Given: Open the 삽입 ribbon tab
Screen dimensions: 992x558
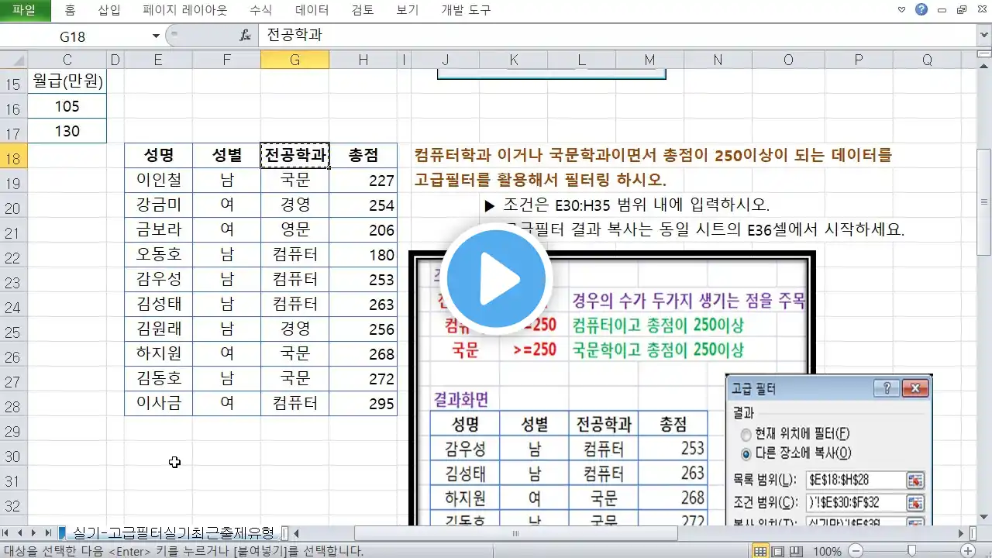Looking at the screenshot, I should [109, 10].
